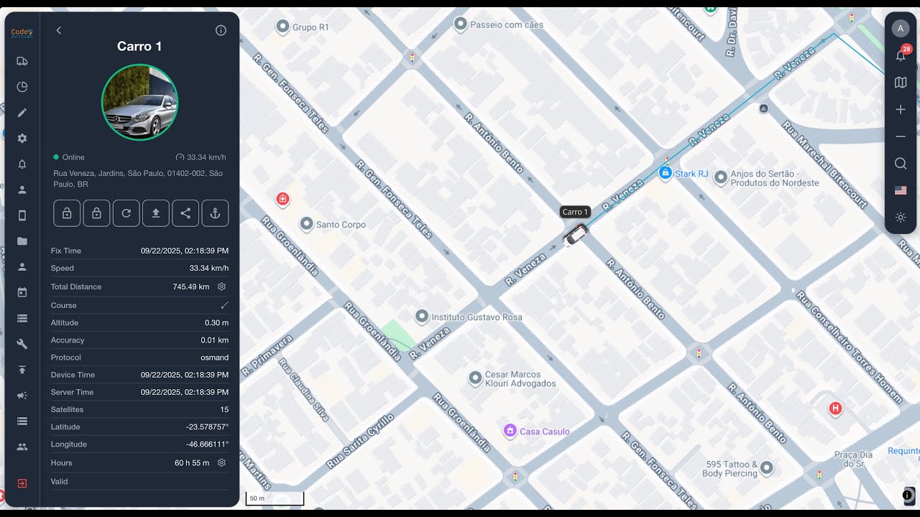Viewport: 920px width, 517px height.
Task: Click the Longitude value -46.666111°
Action: point(207,444)
